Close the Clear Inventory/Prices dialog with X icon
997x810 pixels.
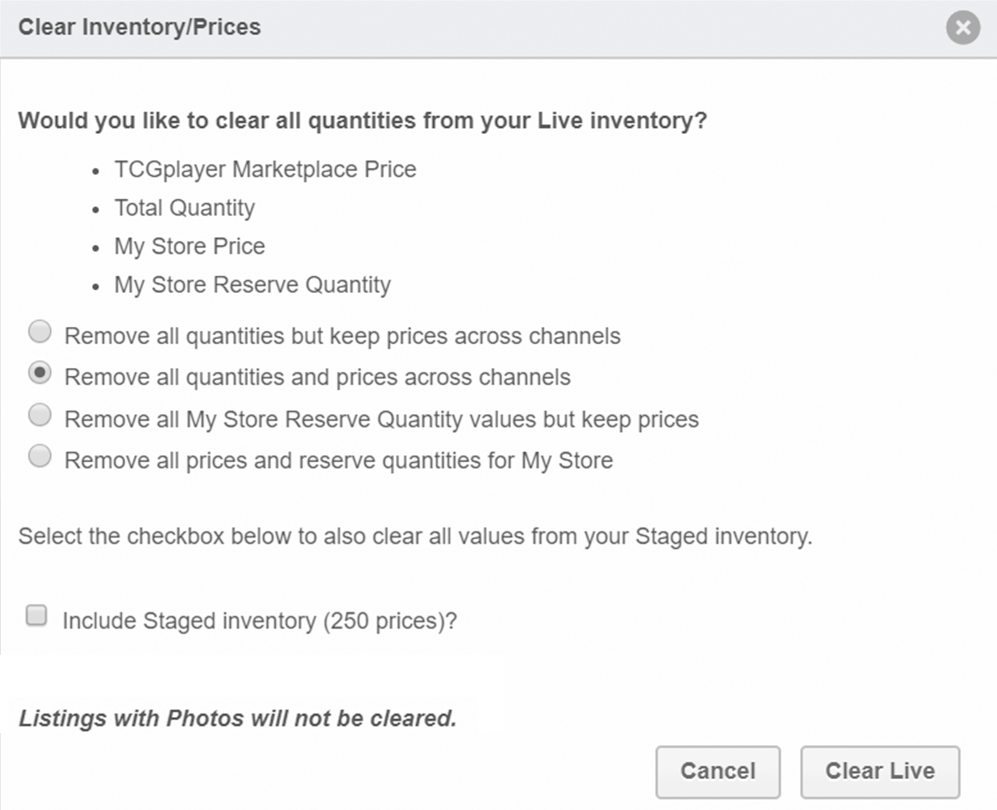[x=963, y=27]
